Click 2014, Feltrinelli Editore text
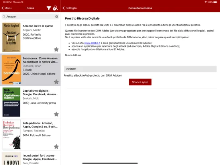Screen dimensions: 220x165 (37, 136)
